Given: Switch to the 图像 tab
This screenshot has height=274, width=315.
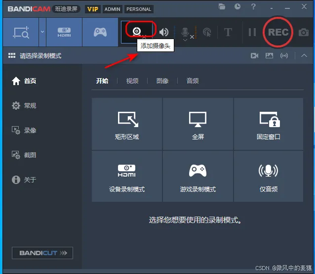Looking at the screenshot, I should [162, 81].
